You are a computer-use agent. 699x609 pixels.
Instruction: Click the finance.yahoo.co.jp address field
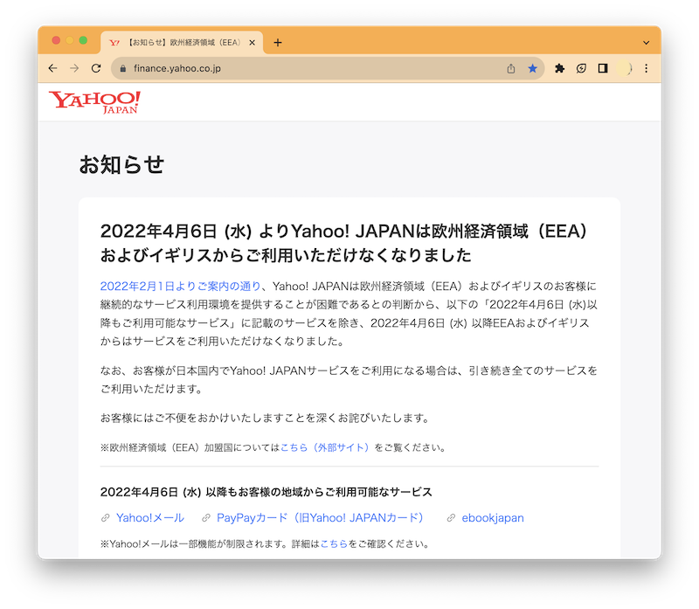(327, 68)
